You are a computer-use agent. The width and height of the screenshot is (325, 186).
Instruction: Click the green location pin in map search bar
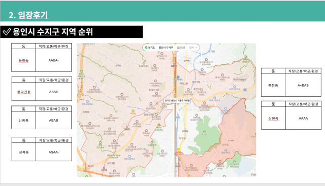(x=146, y=48)
